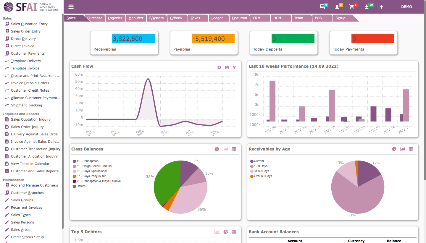Show Class Balances as pie chart
Viewport: 426px width, 243px height.
(217, 149)
